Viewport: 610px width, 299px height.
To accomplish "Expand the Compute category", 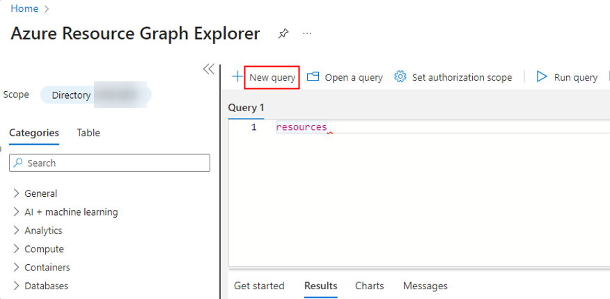I will click(x=17, y=249).
